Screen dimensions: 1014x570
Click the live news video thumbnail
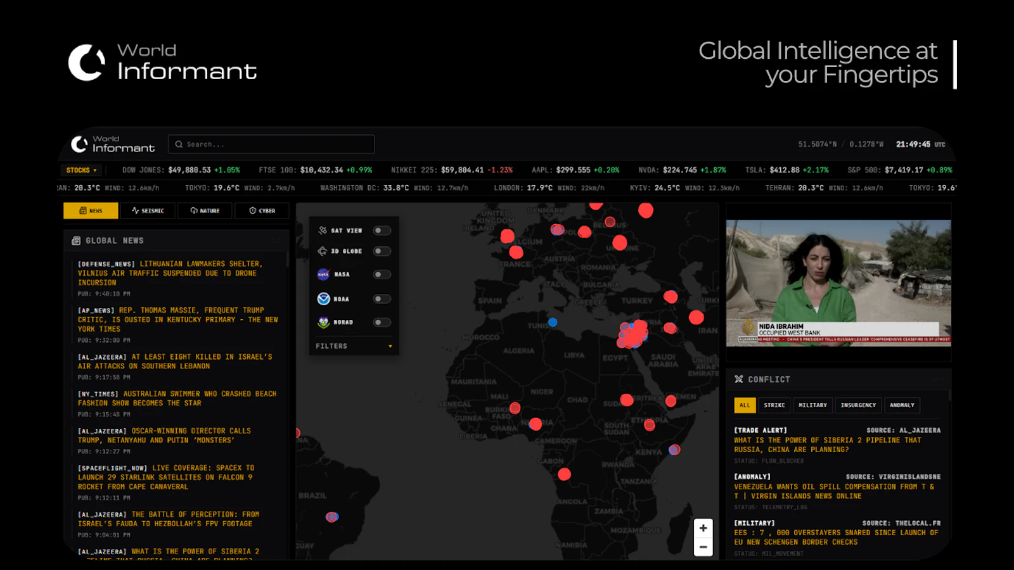click(x=838, y=283)
